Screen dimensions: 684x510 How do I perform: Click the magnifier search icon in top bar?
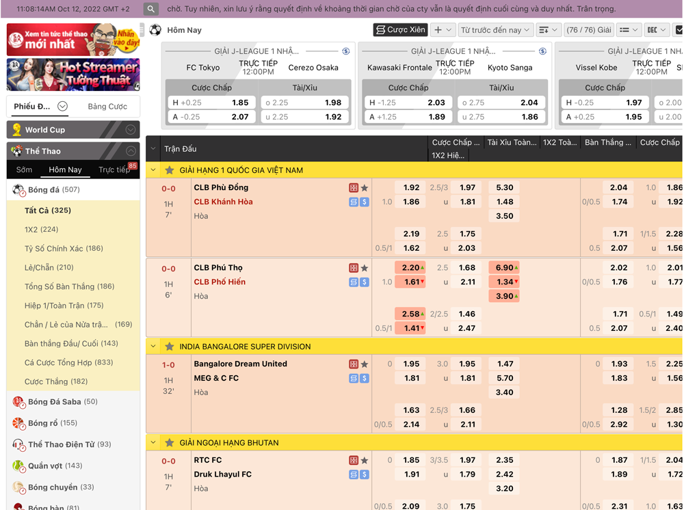click(x=150, y=9)
